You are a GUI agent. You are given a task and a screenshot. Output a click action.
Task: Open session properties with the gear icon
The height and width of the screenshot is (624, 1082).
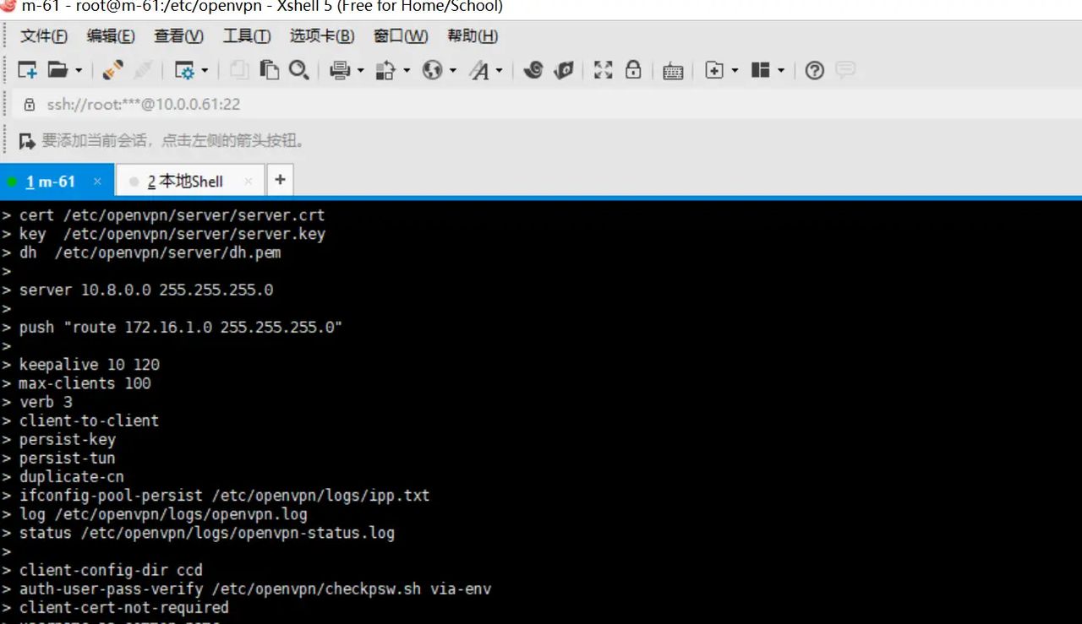pos(186,70)
